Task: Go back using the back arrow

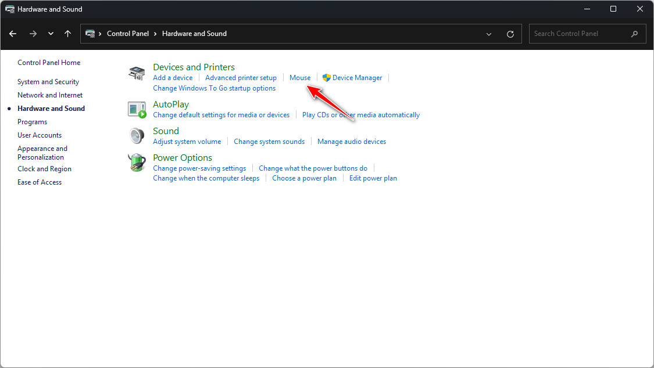Action: pyautogui.click(x=13, y=34)
